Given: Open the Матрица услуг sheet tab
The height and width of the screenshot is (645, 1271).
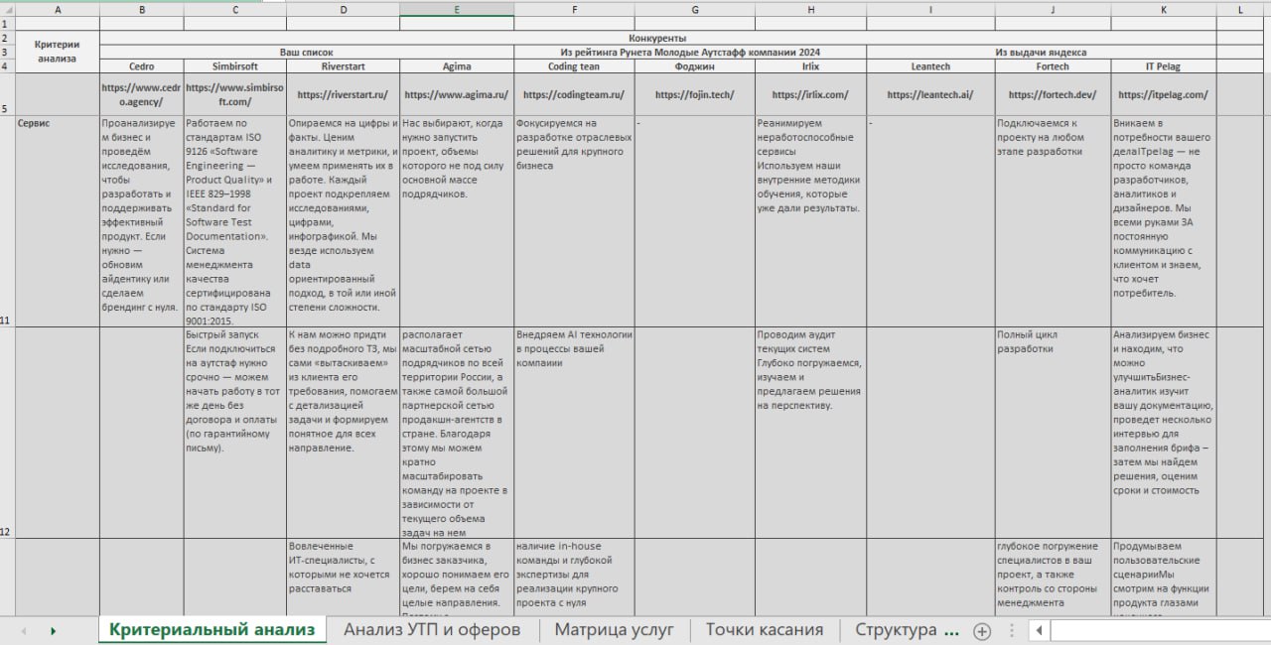Looking at the screenshot, I should tap(614, 629).
